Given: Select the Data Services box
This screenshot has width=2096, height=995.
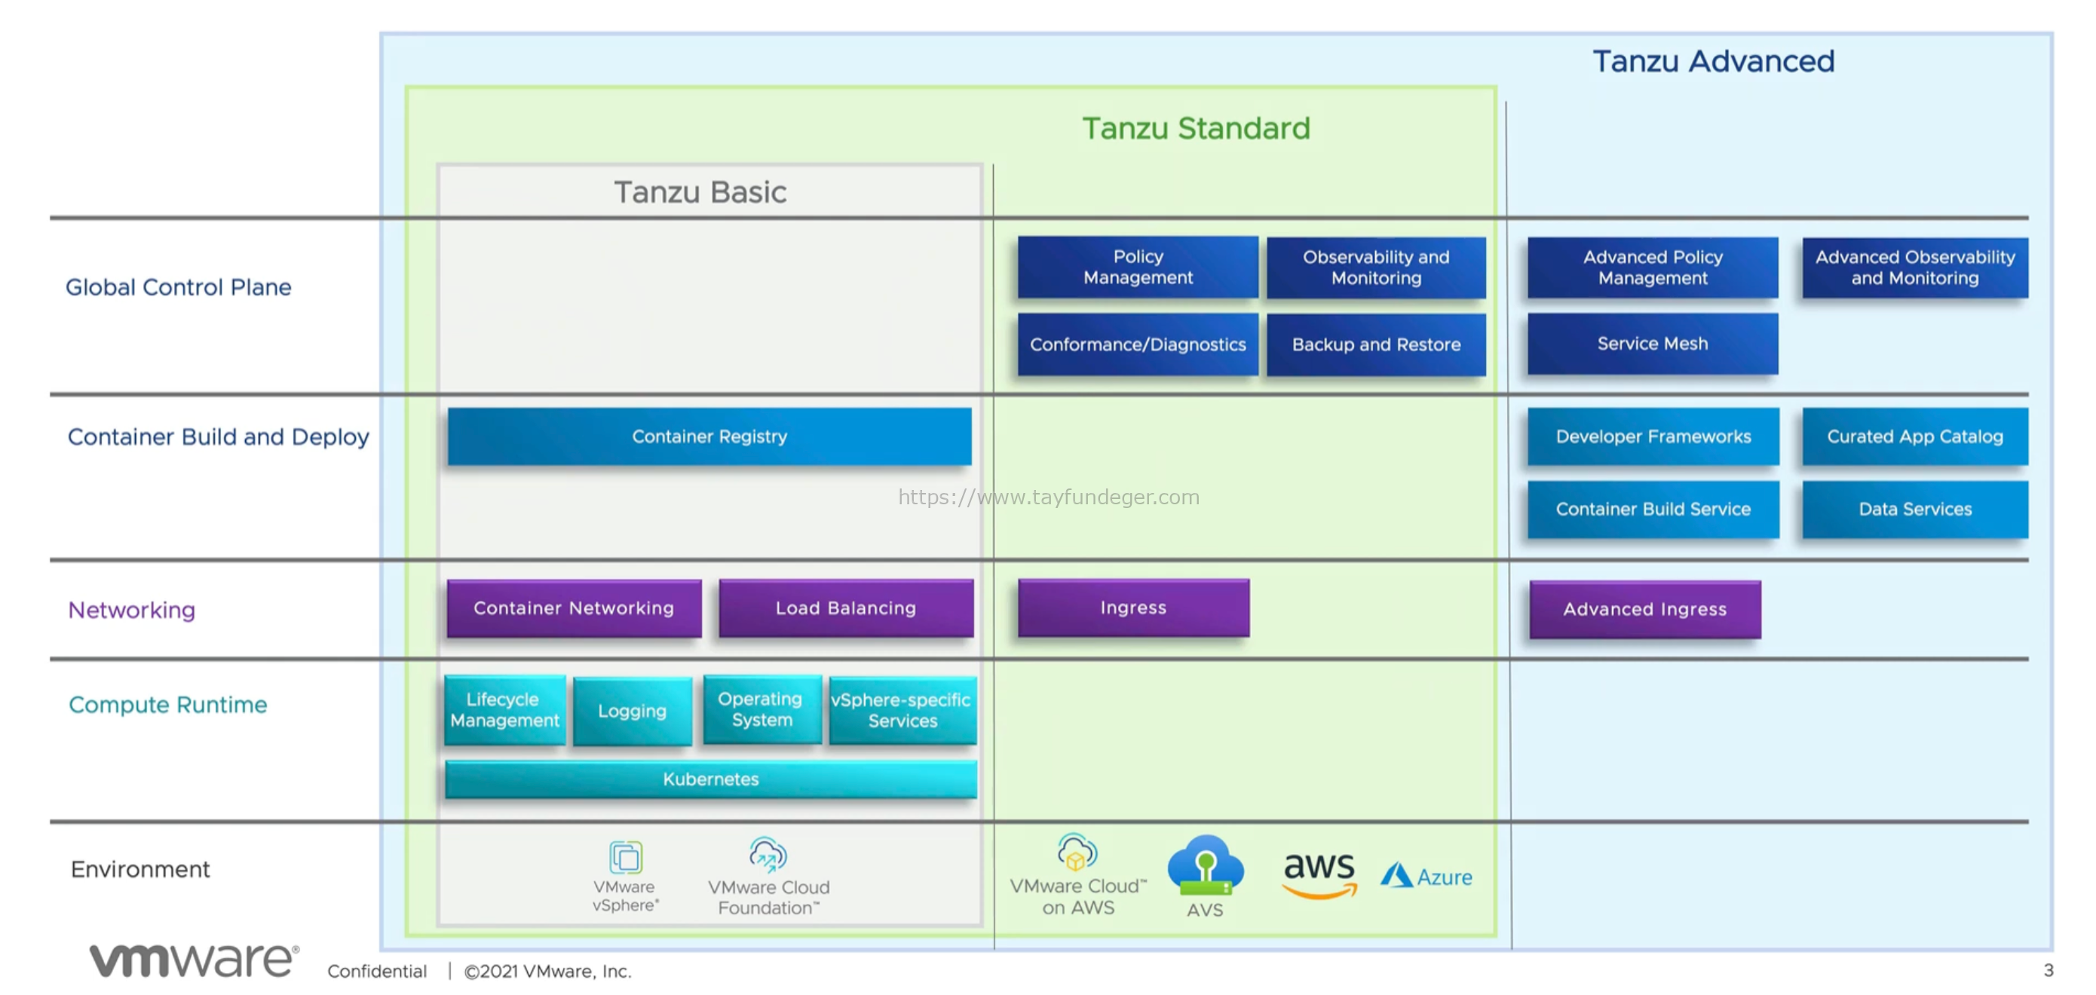Looking at the screenshot, I should click(1914, 510).
